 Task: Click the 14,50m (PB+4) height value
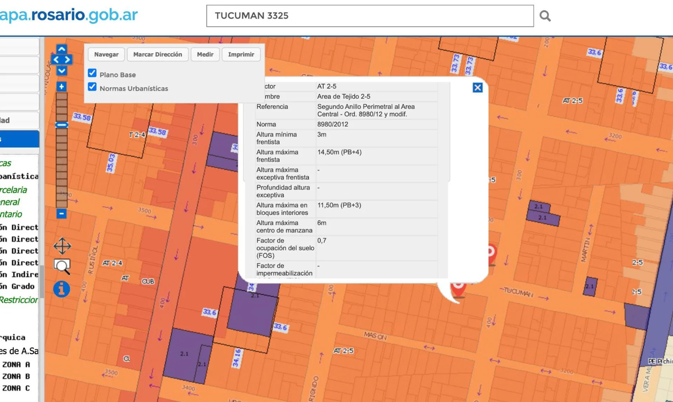[339, 152]
